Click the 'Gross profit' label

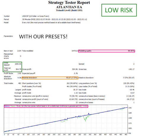pos(27,69)
